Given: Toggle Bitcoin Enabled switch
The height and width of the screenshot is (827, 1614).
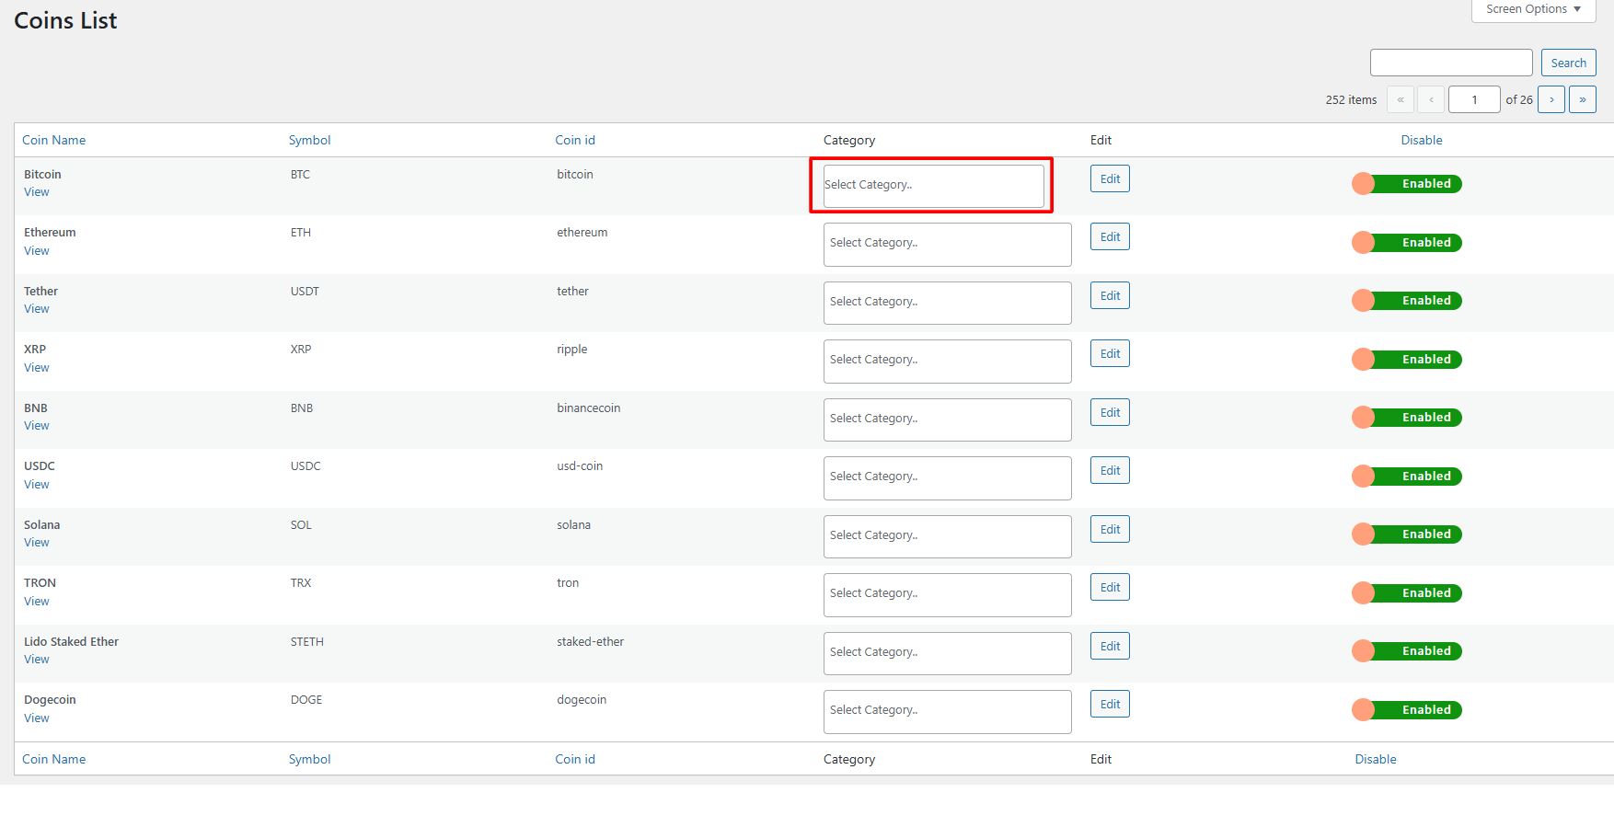Looking at the screenshot, I should tap(1406, 184).
